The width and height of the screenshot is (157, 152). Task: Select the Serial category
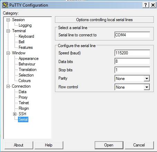click(x=23, y=119)
